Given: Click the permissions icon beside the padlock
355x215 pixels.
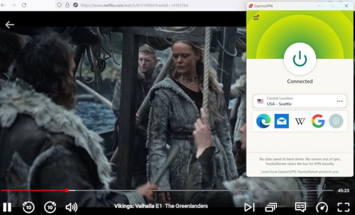Looking at the screenshot, I should tap(76, 5).
